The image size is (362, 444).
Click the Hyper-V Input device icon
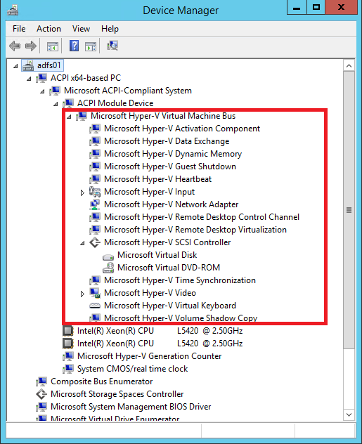(x=95, y=192)
